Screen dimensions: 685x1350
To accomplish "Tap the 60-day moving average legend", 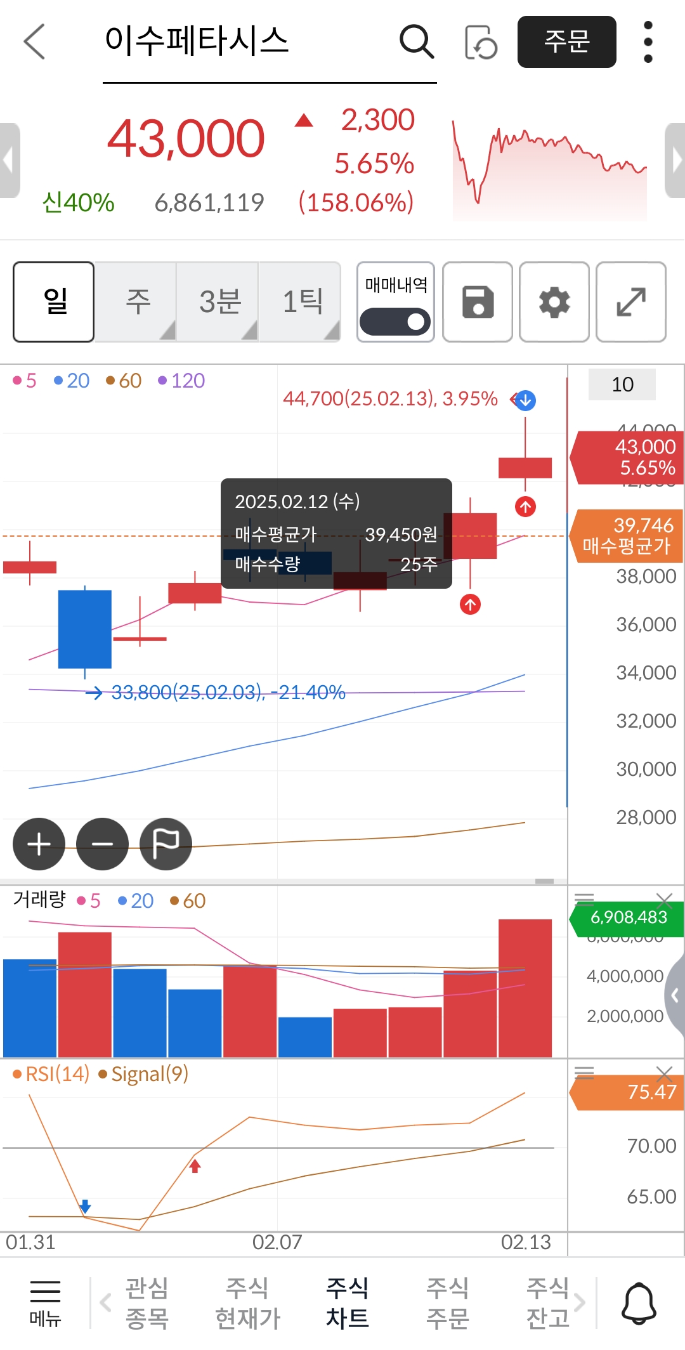I will (x=124, y=381).
